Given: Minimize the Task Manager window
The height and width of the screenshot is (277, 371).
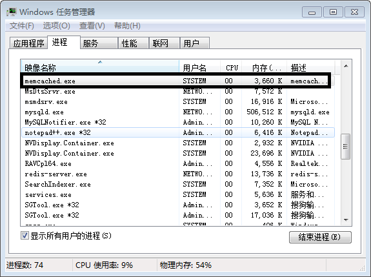Looking at the screenshot, I should [x=312, y=12].
